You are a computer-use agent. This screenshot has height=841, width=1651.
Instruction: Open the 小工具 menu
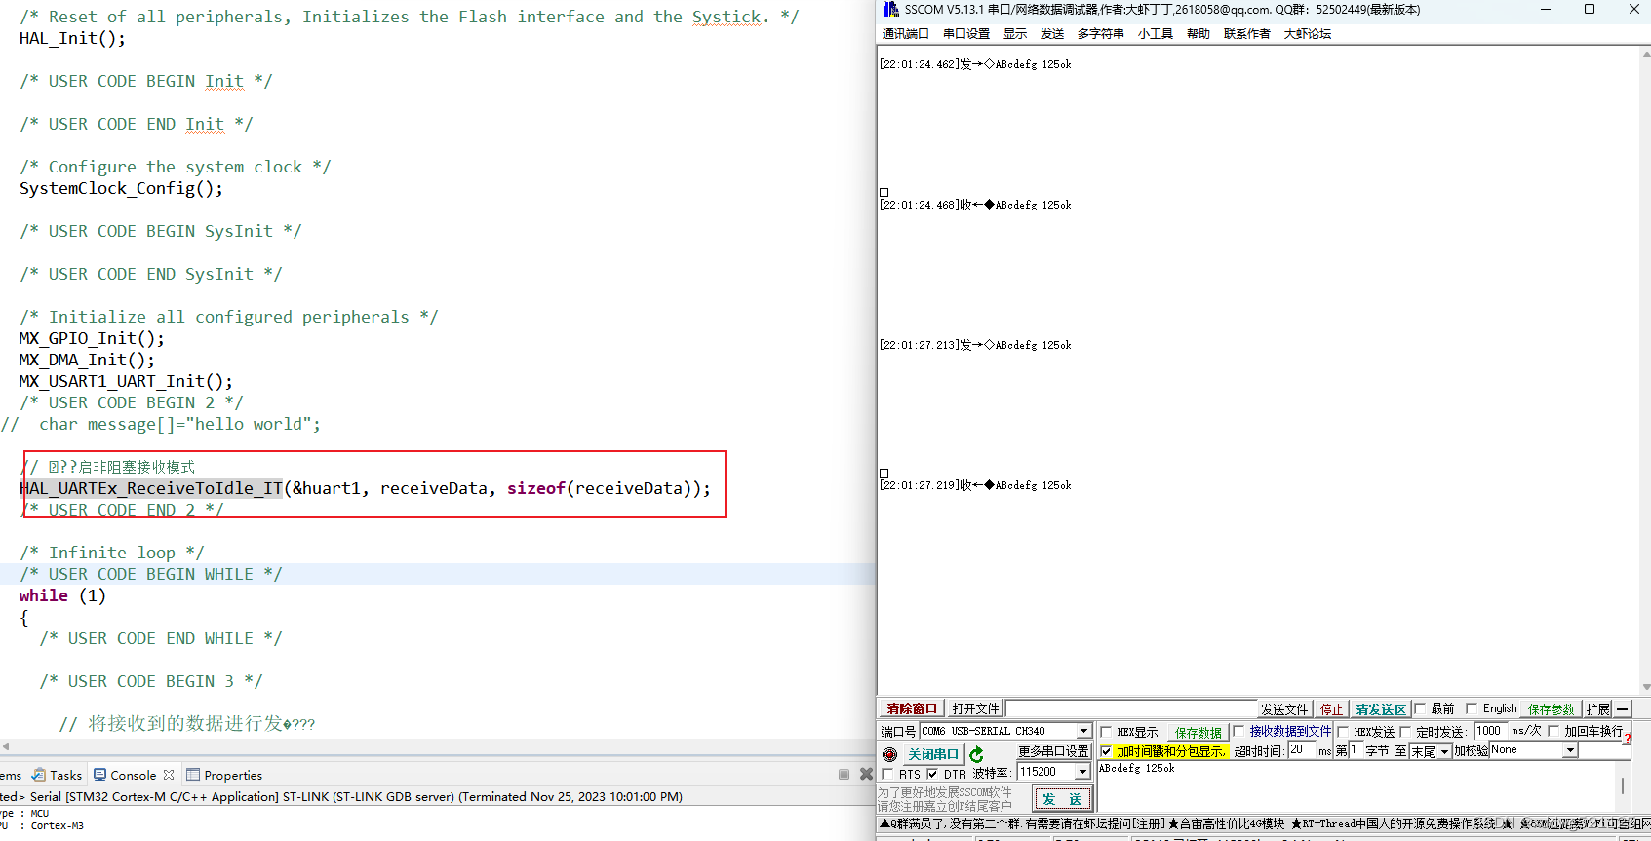[1156, 34]
